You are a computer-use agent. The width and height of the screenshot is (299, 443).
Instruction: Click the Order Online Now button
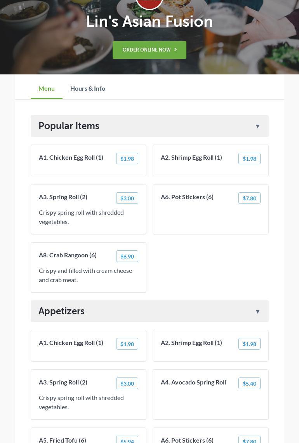(x=149, y=50)
